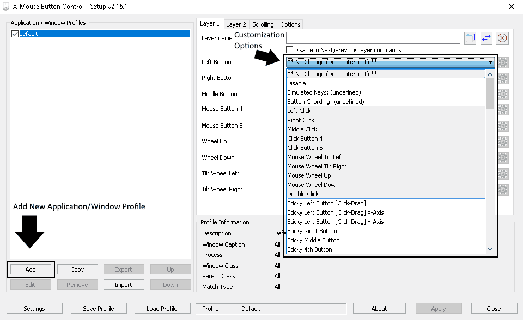Screen dimensions: 523x320
Task: Click the dropdown list scrollbar thumb
Action: pyautogui.click(x=490, y=94)
